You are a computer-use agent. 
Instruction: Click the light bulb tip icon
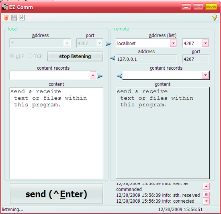pyautogui.click(x=215, y=17)
